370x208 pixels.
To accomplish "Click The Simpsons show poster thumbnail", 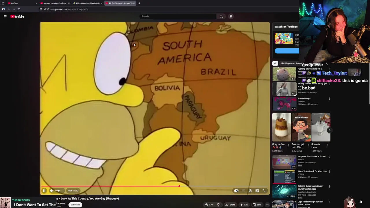I will tap(284, 38).
